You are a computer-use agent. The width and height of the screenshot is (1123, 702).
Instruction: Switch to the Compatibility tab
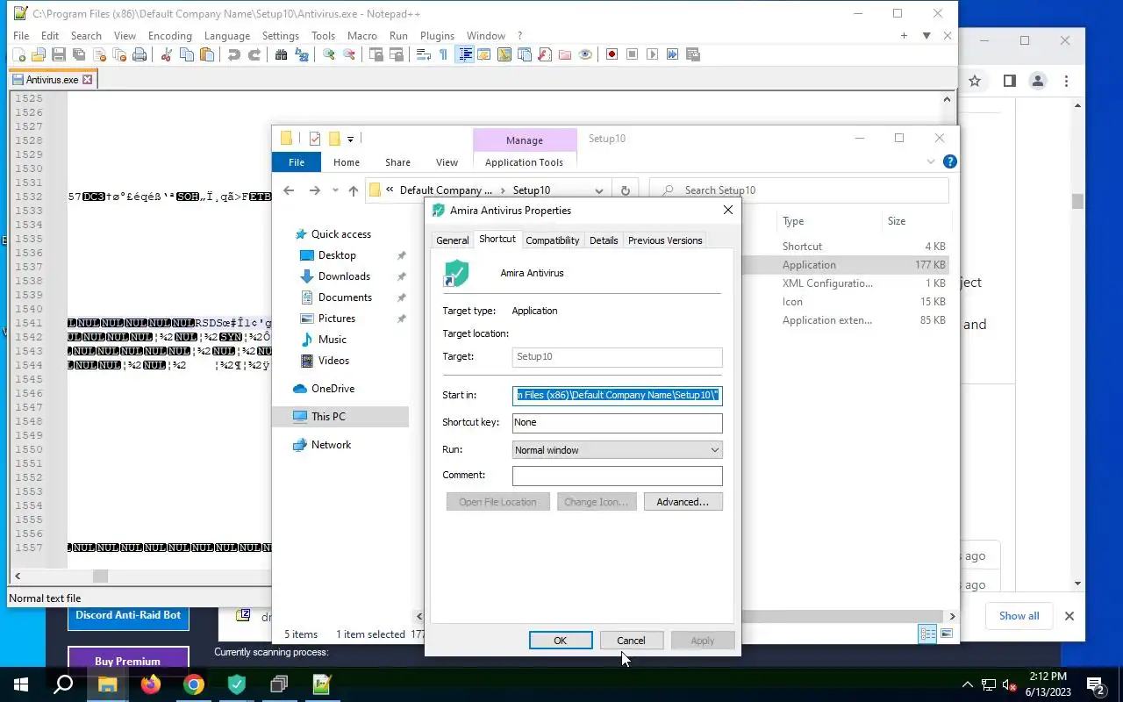553,240
